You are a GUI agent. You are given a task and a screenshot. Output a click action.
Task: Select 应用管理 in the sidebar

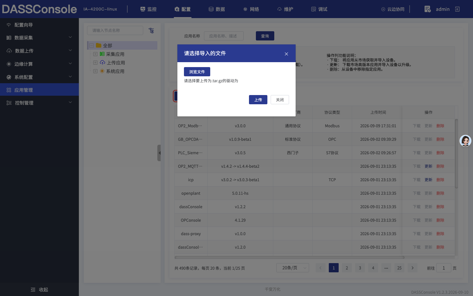[39, 90]
